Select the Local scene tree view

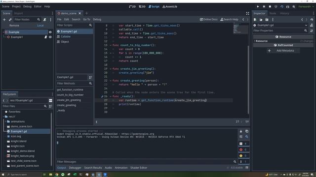40,26
